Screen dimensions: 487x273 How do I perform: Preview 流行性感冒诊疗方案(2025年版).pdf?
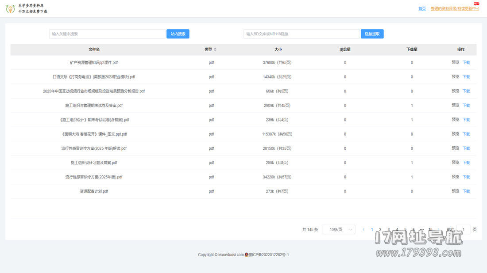coord(455,177)
